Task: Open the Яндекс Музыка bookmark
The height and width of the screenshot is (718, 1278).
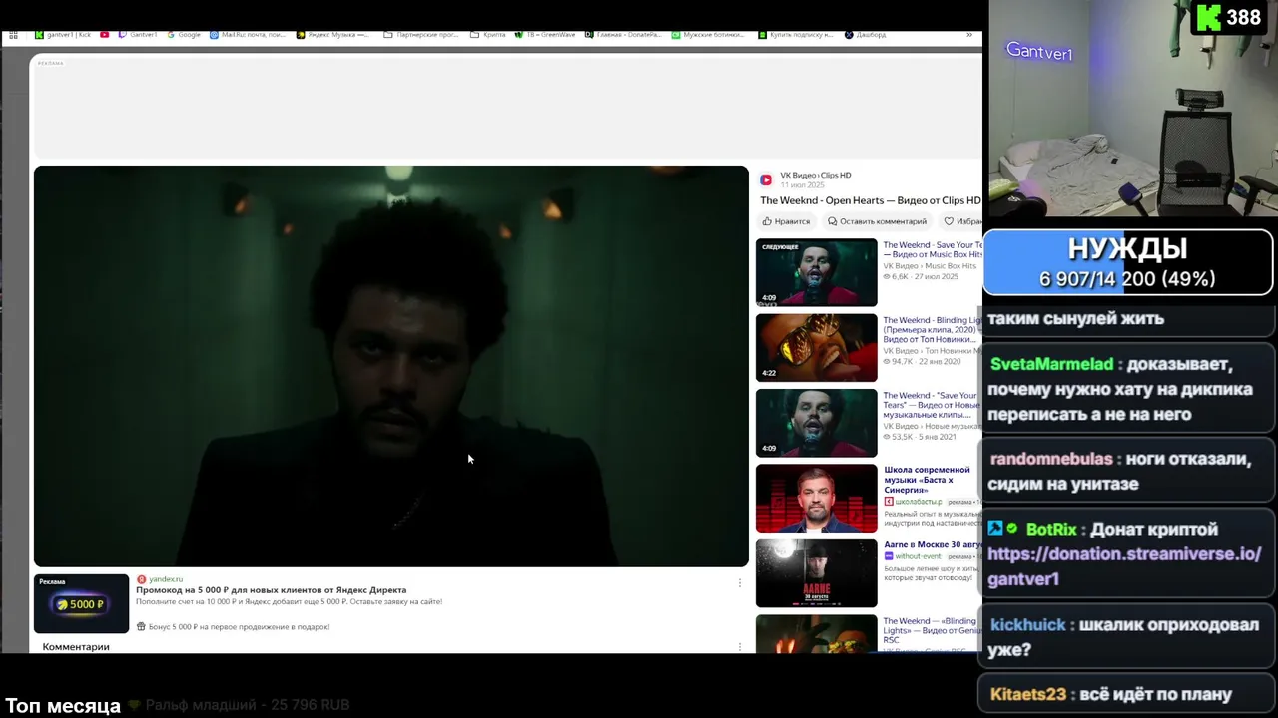Action: [x=333, y=35]
